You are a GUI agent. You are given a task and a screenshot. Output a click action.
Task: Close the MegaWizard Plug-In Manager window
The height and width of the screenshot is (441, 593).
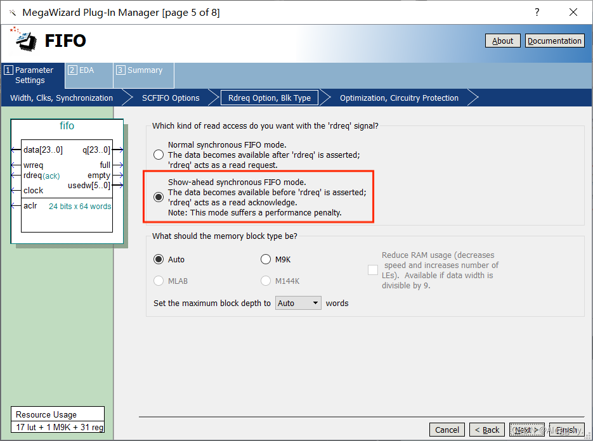point(573,12)
